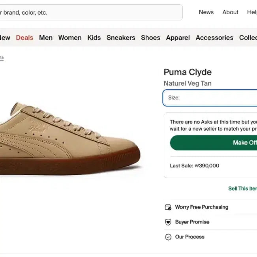The width and height of the screenshot is (257, 257).
Task: Click the Sell This Item link
Action: [242, 188]
